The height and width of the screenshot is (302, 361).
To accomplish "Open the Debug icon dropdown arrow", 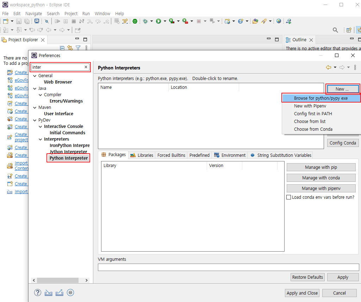I will [151, 21].
